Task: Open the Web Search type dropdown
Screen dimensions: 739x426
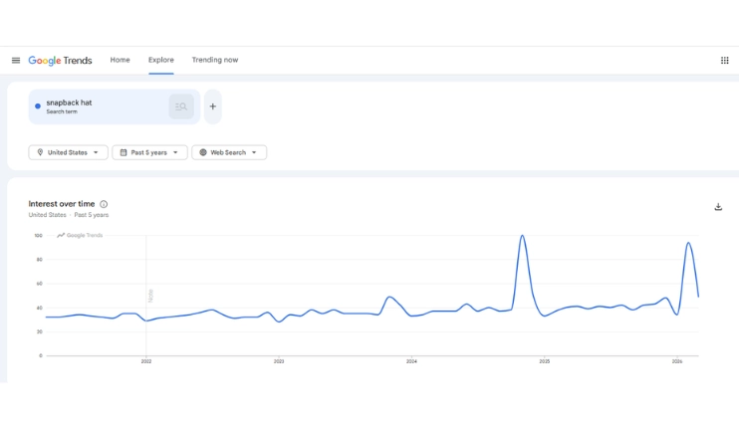Action: point(229,152)
